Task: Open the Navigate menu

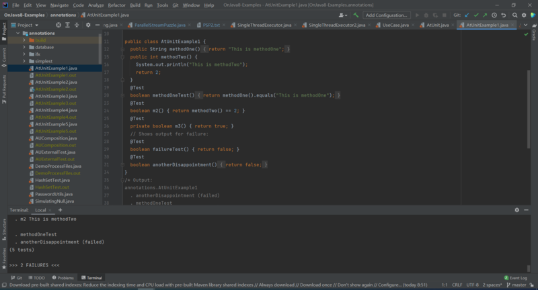Action: coord(59,5)
